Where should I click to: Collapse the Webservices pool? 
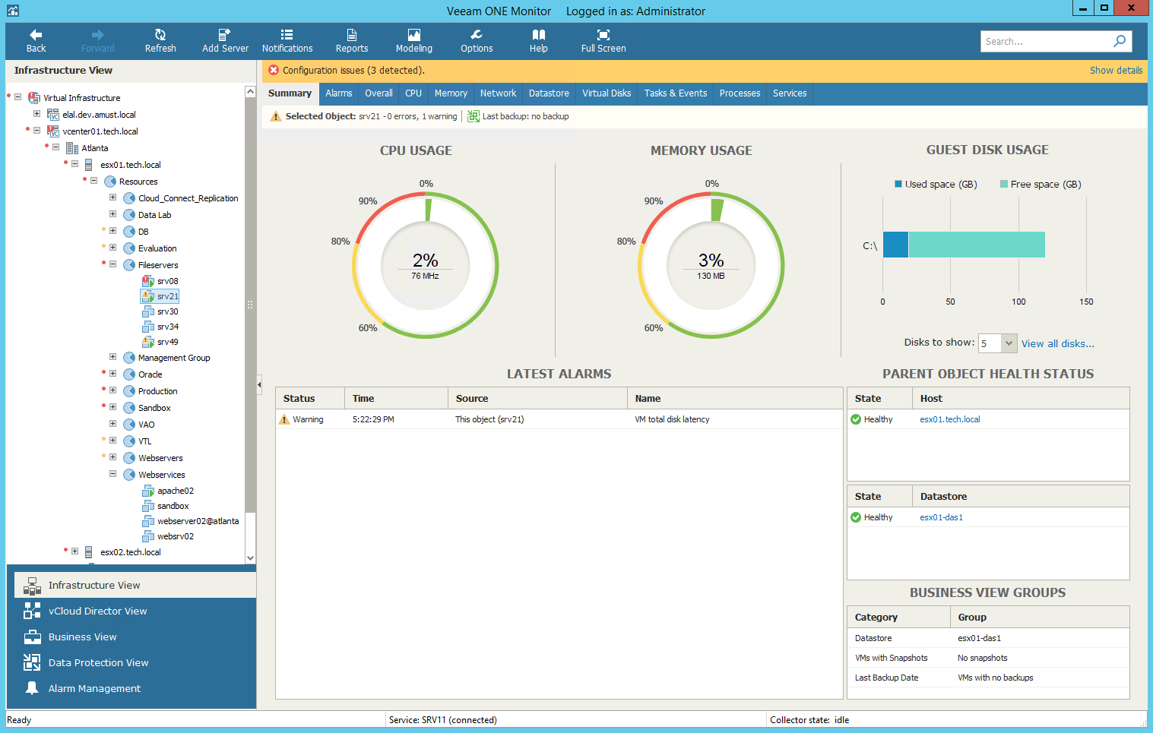[112, 474]
